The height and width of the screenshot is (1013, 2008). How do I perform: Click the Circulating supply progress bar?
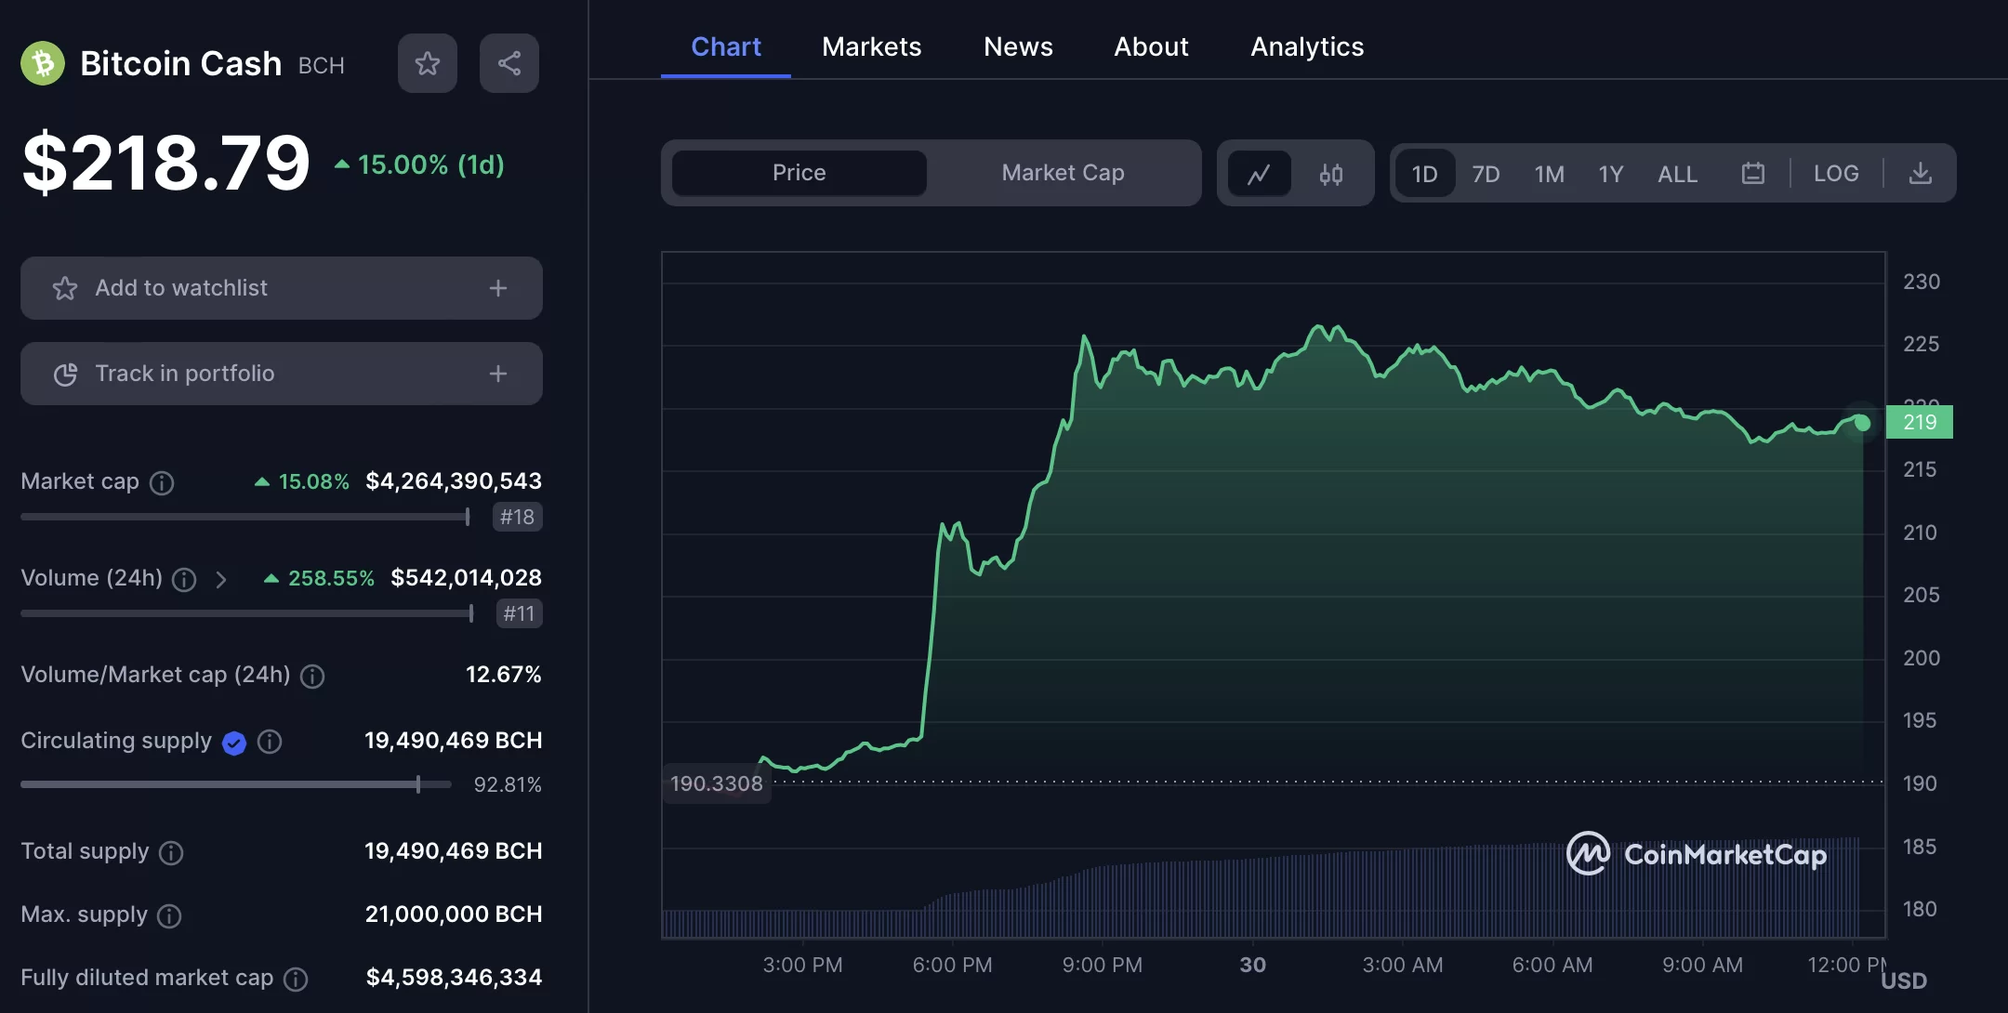(x=236, y=784)
